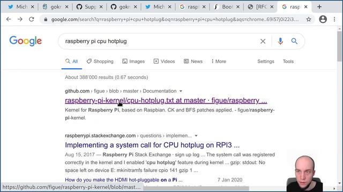Screen dimensions: 343x192
Task: Close the 'Boot' tab
Action: point(238,7)
